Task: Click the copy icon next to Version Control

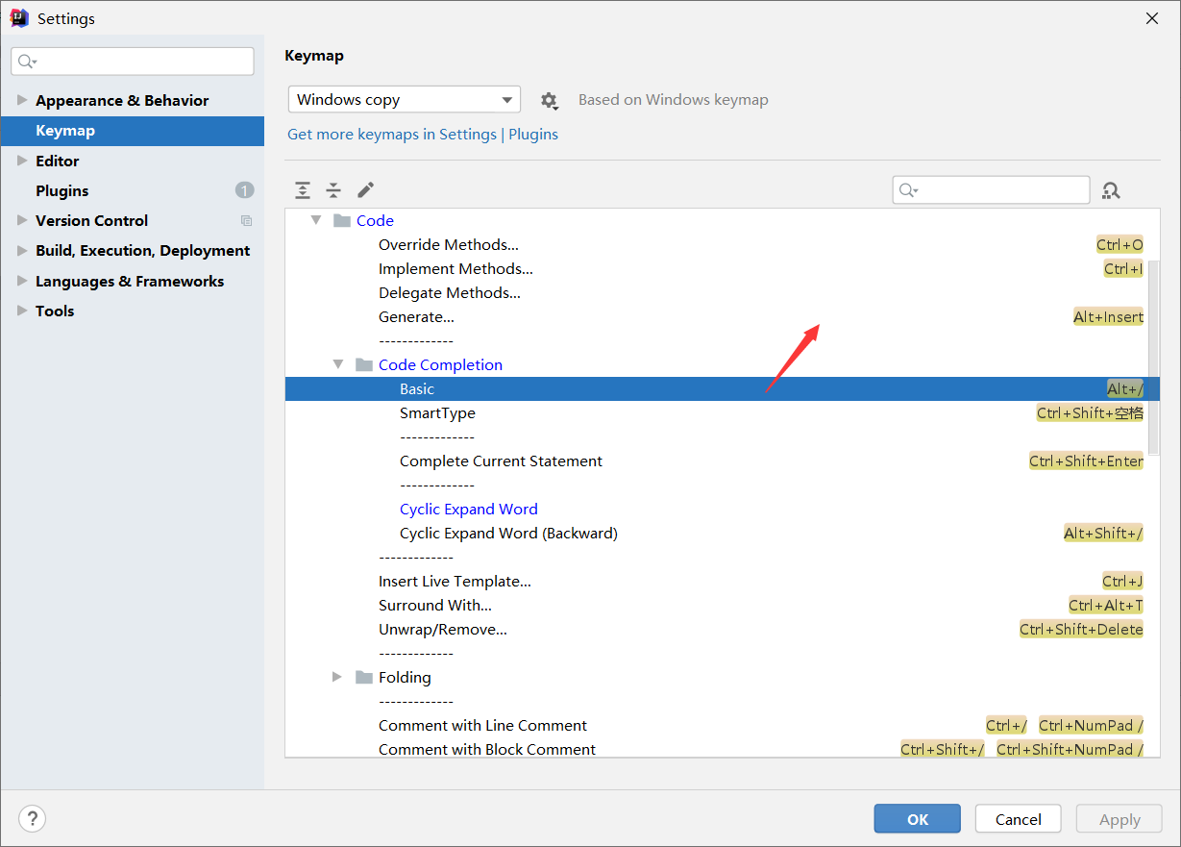Action: pyautogui.click(x=246, y=220)
